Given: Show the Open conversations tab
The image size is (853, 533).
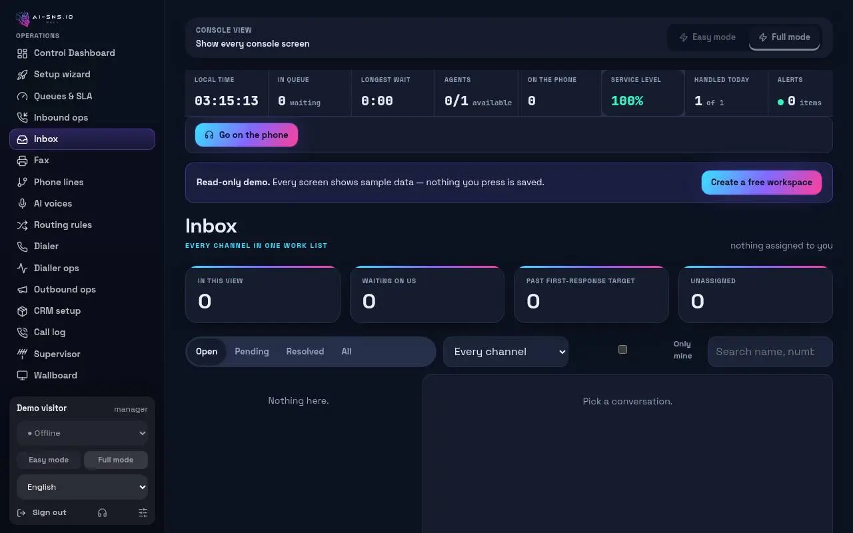Looking at the screenshot, I should tap(207, 352).
